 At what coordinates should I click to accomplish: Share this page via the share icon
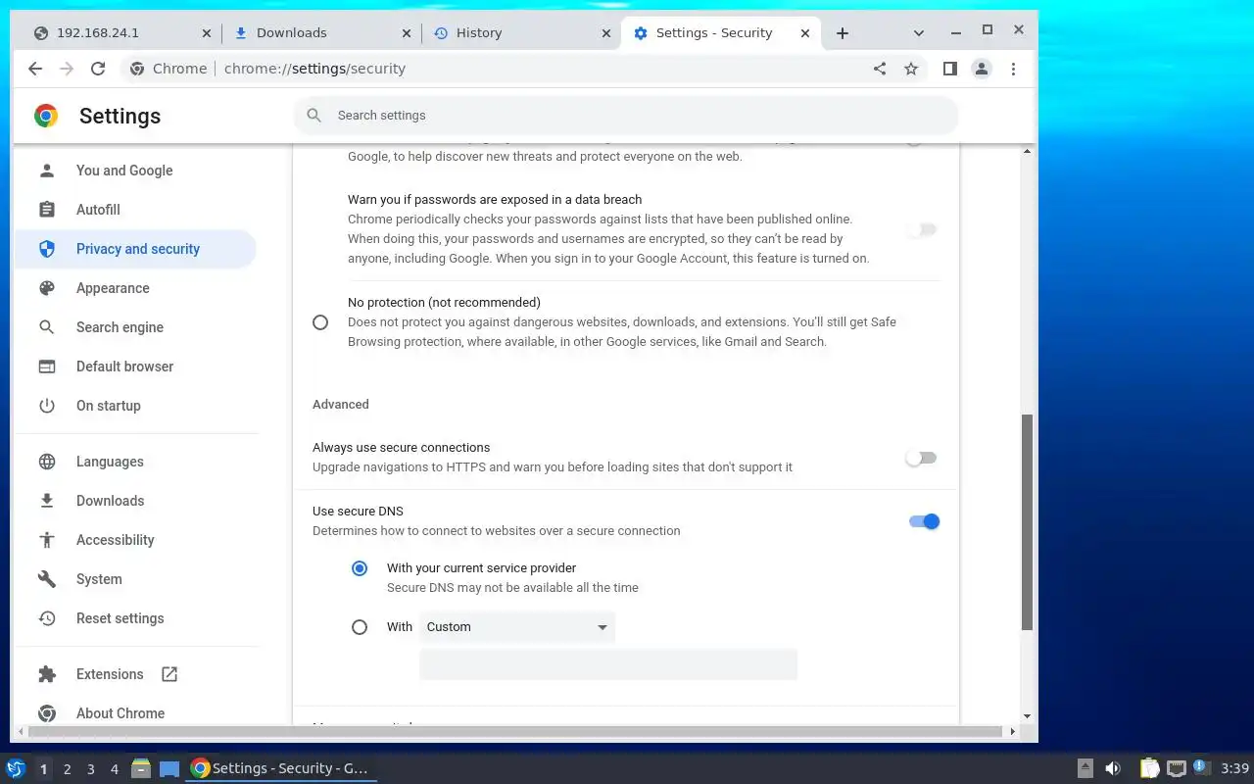pyautogui.click(x=880, y=69)
